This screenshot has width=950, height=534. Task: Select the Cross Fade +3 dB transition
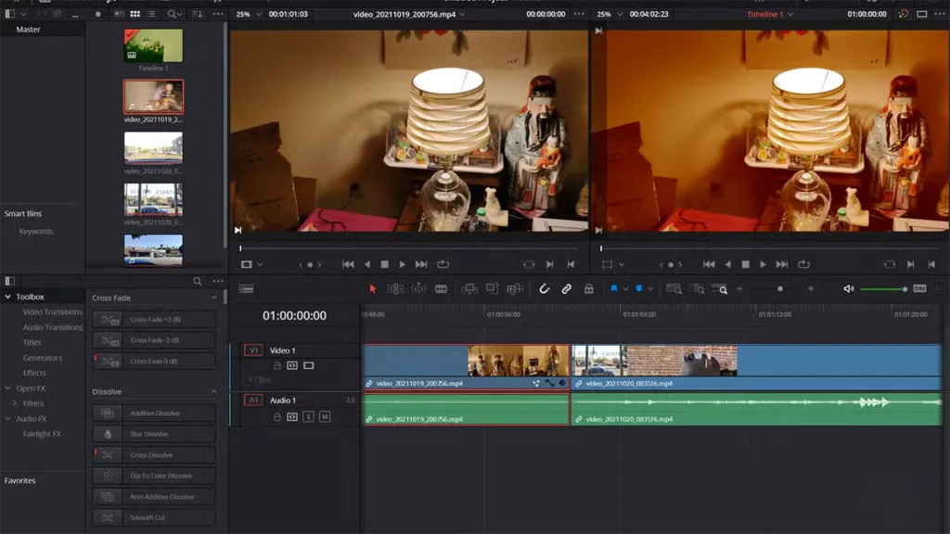tap(154, 319)
